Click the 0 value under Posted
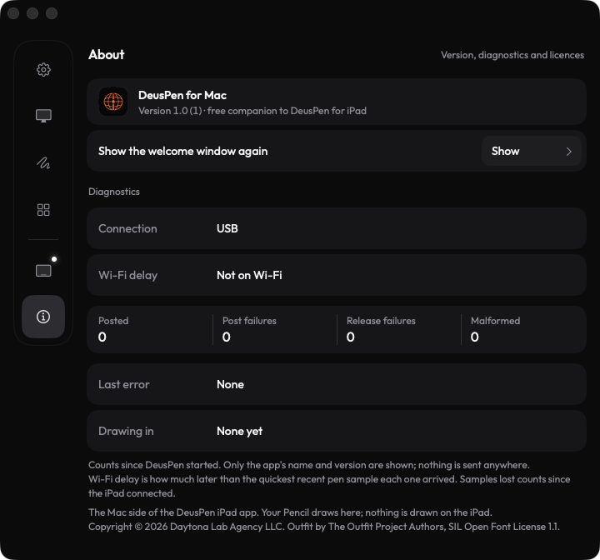 point(102,337)
